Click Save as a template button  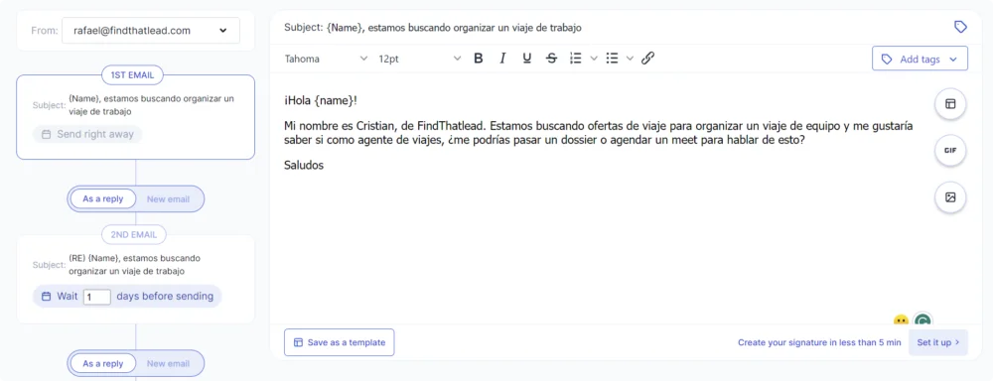[x=339, y=342]
